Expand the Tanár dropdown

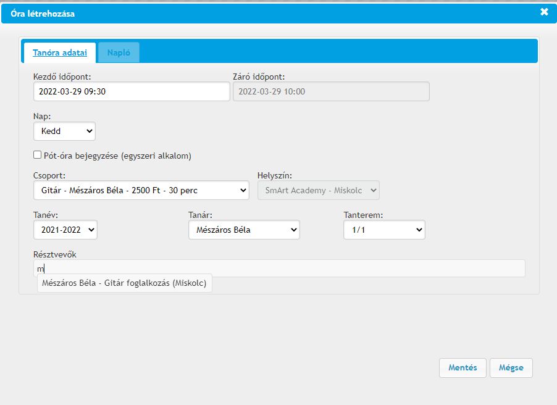[x=243, y=230]
